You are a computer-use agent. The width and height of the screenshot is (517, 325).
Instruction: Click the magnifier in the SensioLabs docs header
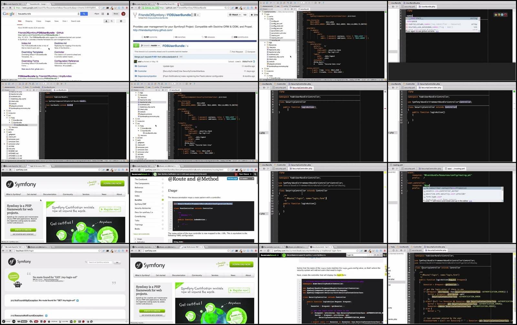tap(255, 174)
